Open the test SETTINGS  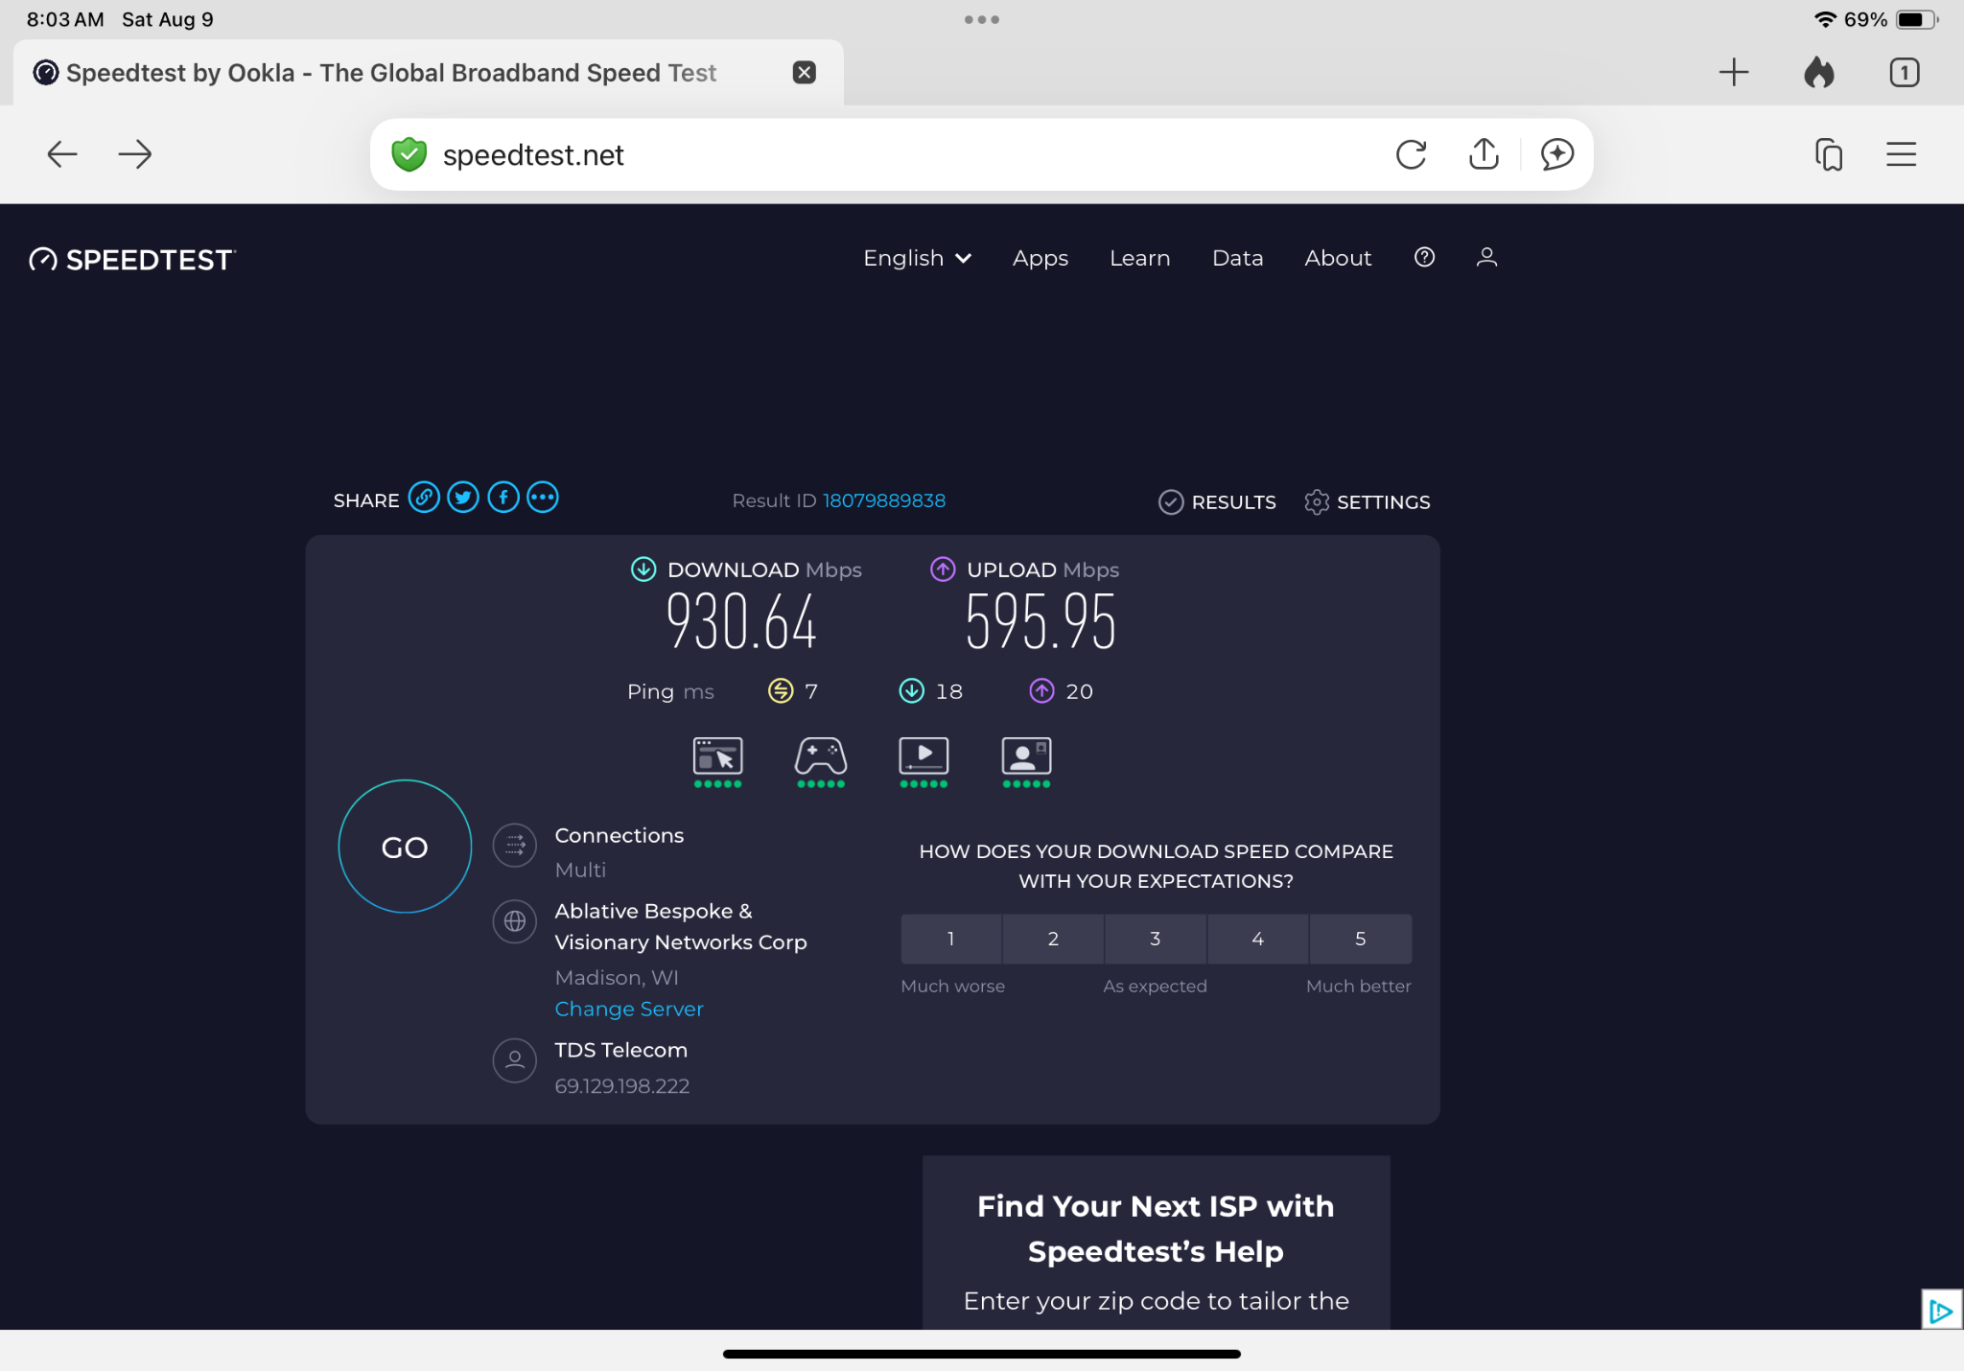(1367, 502)
